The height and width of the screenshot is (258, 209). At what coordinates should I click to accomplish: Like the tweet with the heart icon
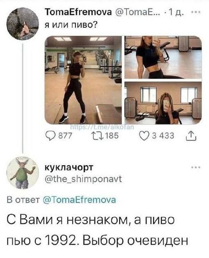[x=145, y=136]
